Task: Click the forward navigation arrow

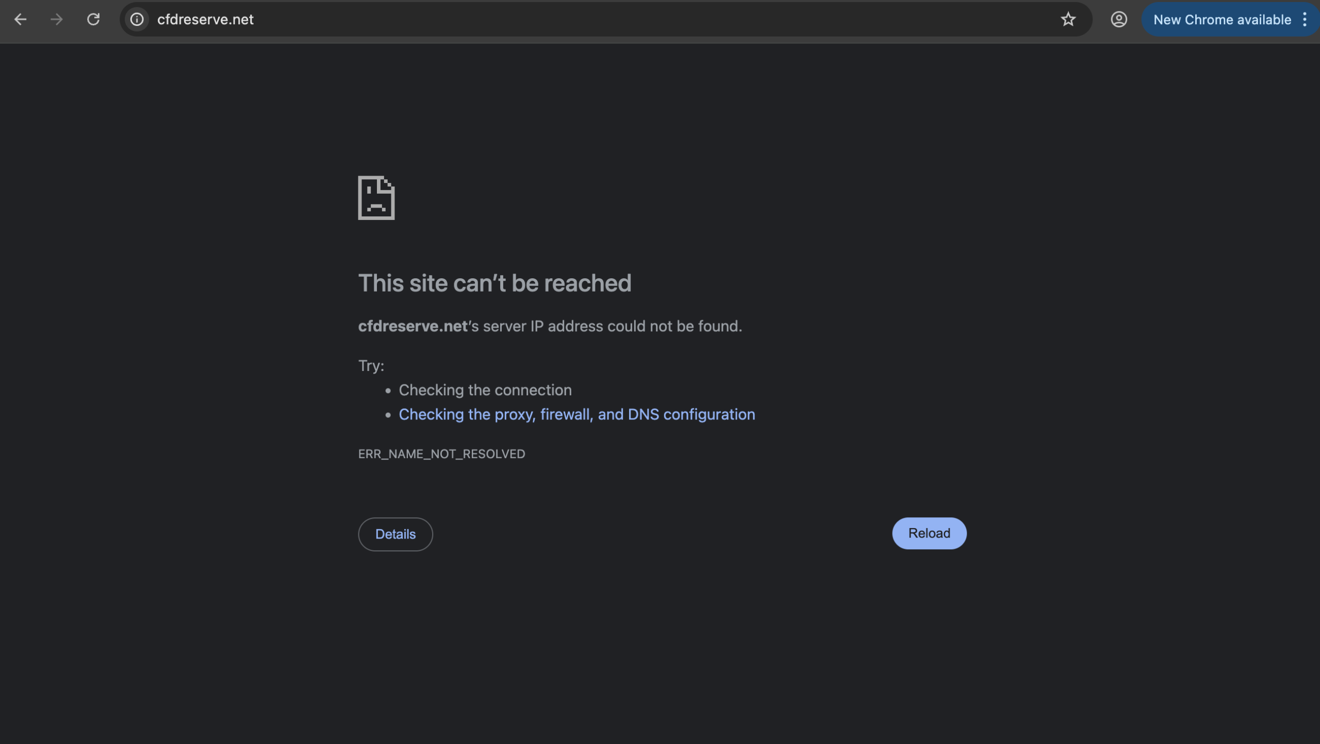Action: pos(57,20)
